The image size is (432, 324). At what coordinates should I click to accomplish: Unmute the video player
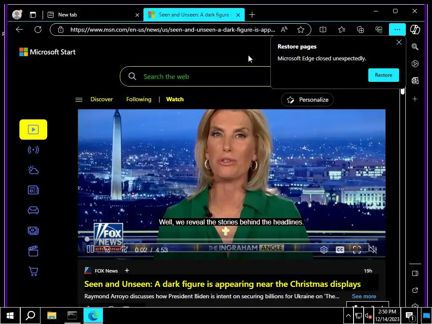373,250
